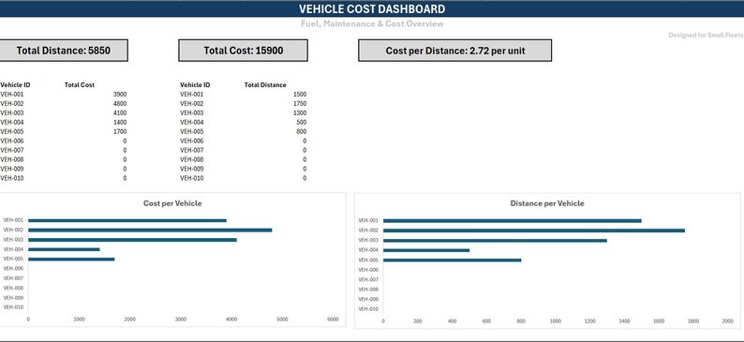
Task: Click VEH-003 in the Total Cost table
Action: [12, 112]
